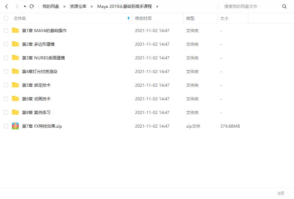This screenshot has width=294, height=199.
Task: Open folder name 第5章 绑定技术
Action: point(36,85)
